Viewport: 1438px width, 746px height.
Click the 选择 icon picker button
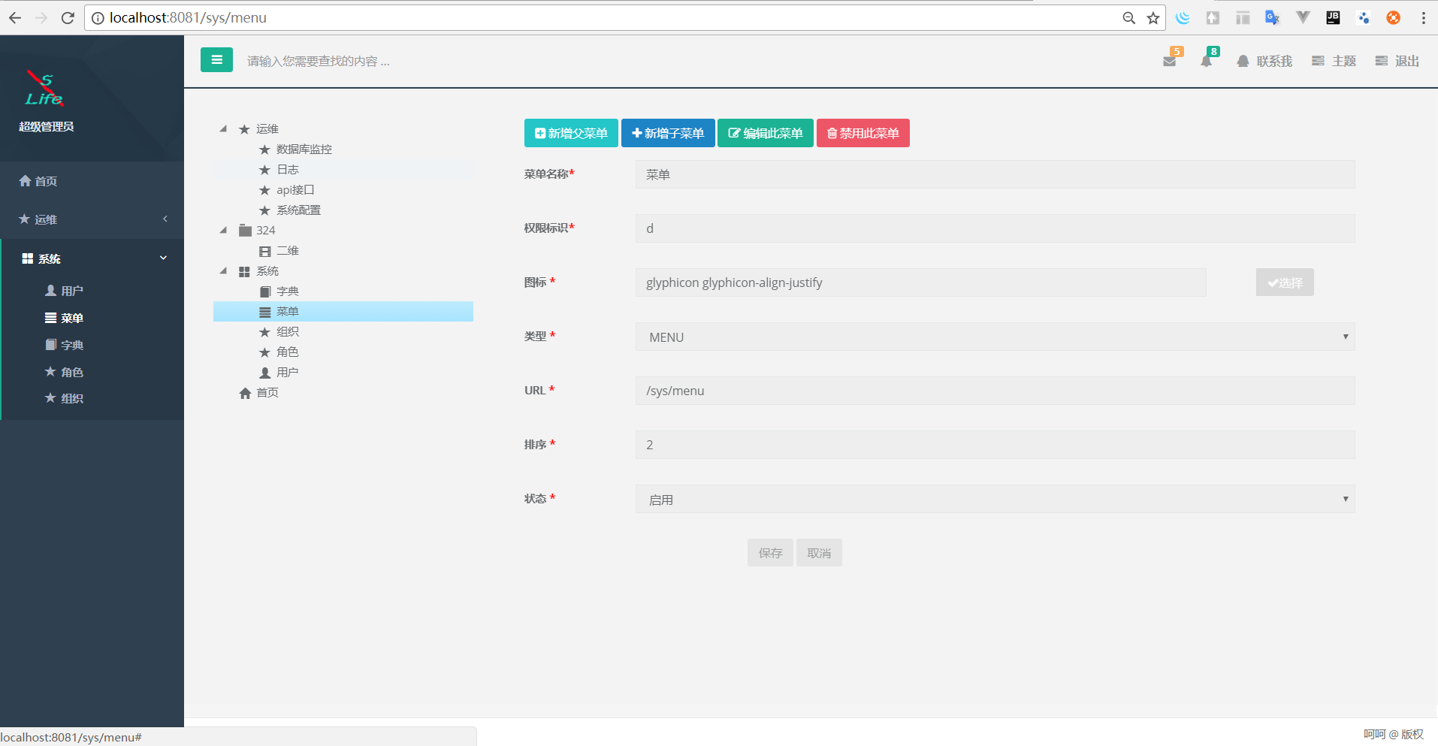pyautogui.click(x=1285, y=282)
